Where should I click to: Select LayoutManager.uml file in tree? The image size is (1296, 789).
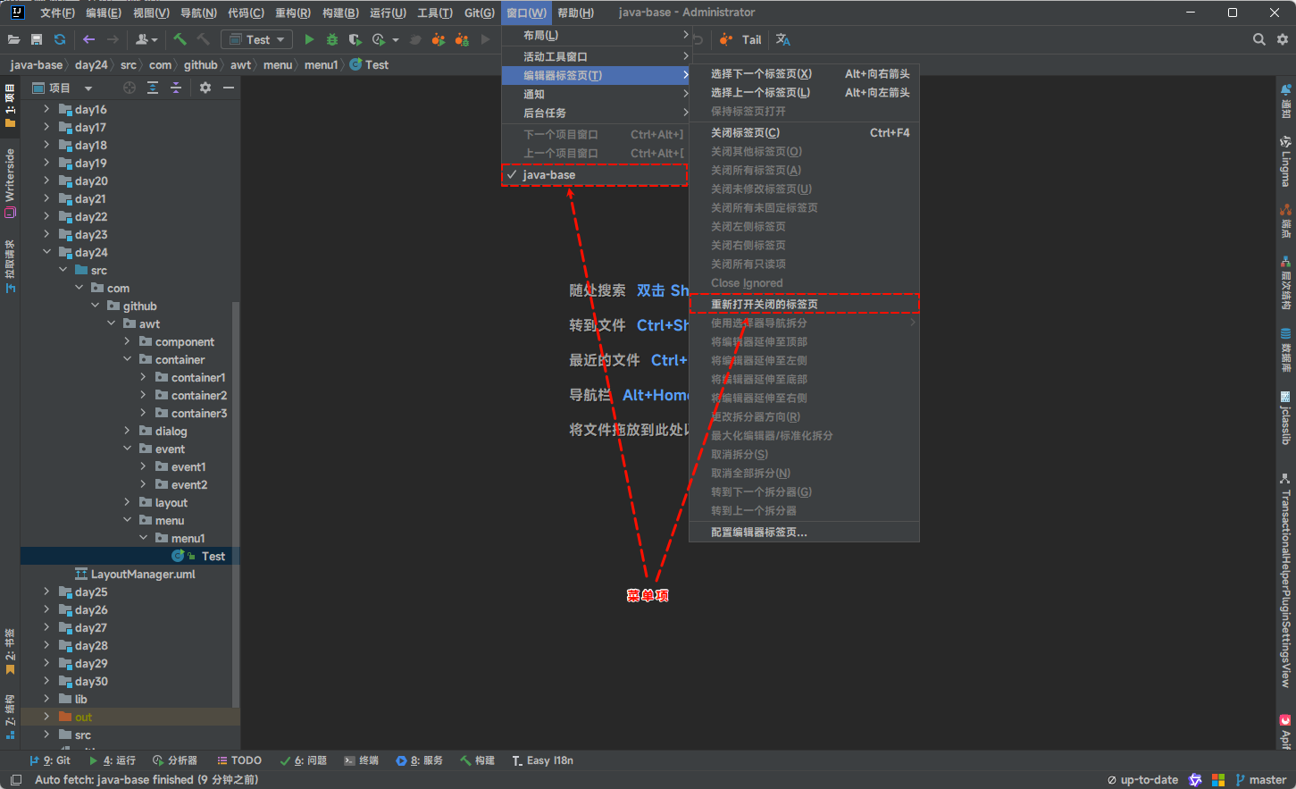[143, 574]
